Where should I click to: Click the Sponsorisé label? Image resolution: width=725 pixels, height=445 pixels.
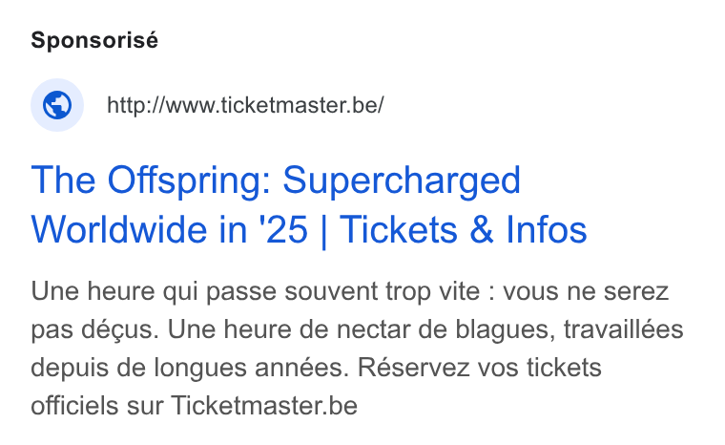point(94,40)
